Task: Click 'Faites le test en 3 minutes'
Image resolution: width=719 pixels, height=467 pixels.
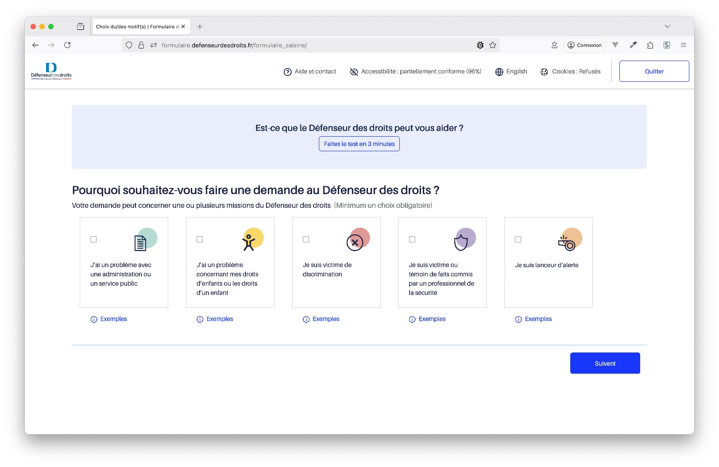Action: [359, 144]
